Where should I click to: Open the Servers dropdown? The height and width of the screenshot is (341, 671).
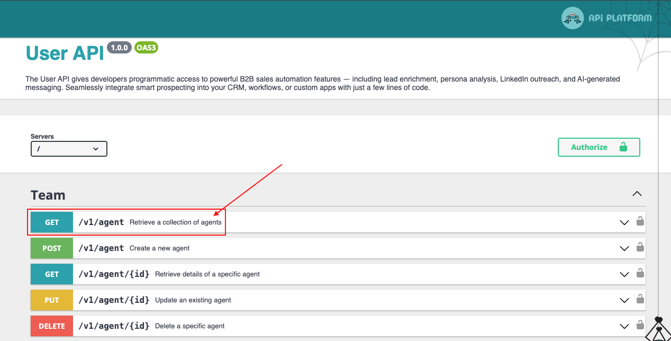click(x=69, y=149)
